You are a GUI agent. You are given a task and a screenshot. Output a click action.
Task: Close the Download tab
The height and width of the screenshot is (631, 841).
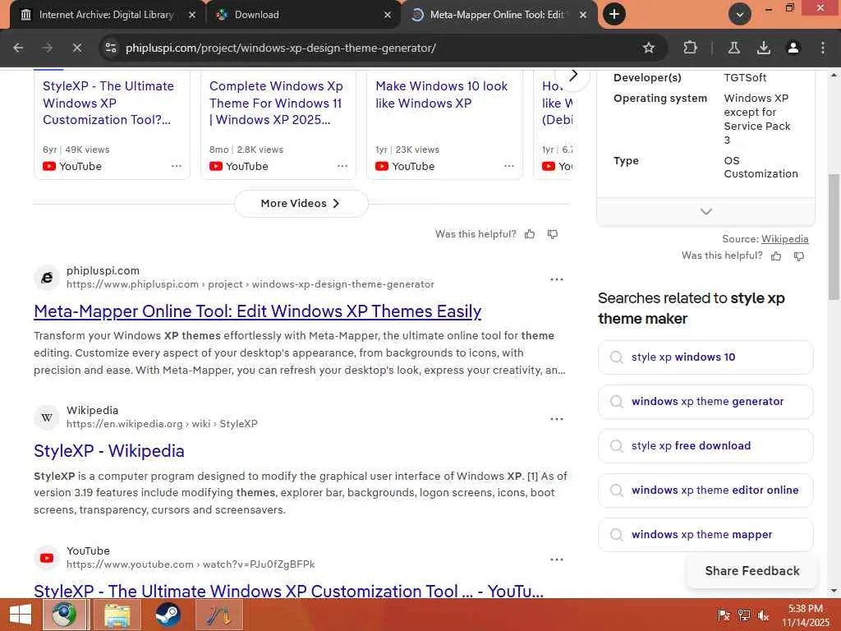click(x=388, y=15)
